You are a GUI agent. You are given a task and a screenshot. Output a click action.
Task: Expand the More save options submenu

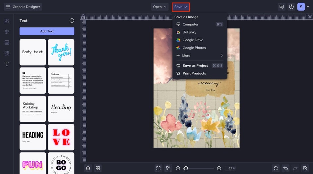200,56
